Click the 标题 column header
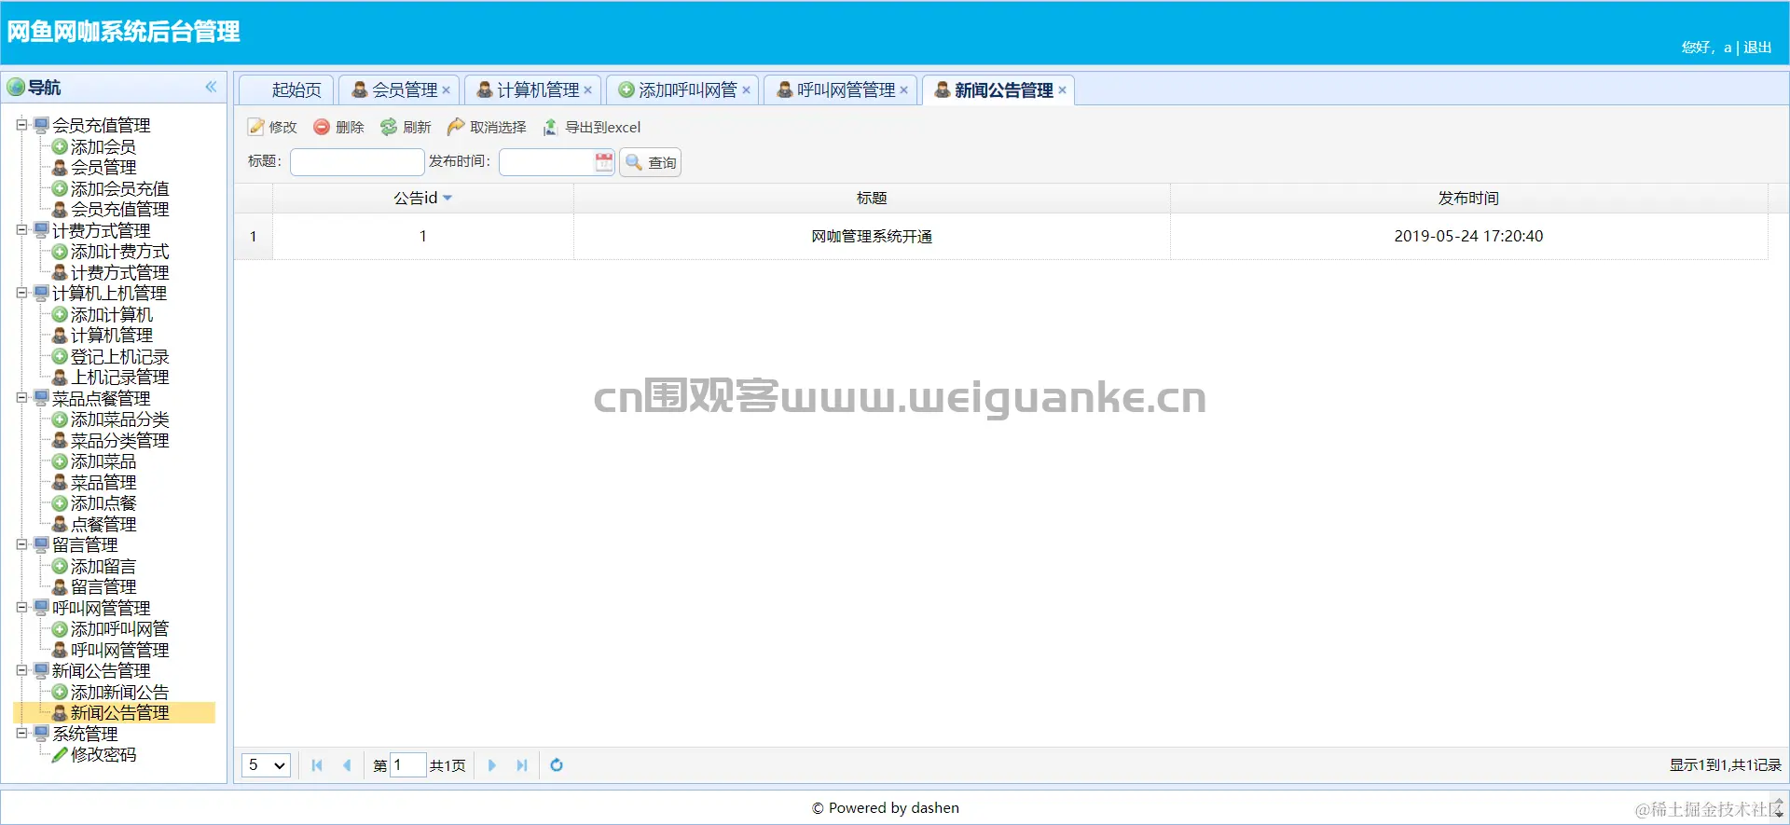This screenshot has height=825, width=1790. point(872,198)
